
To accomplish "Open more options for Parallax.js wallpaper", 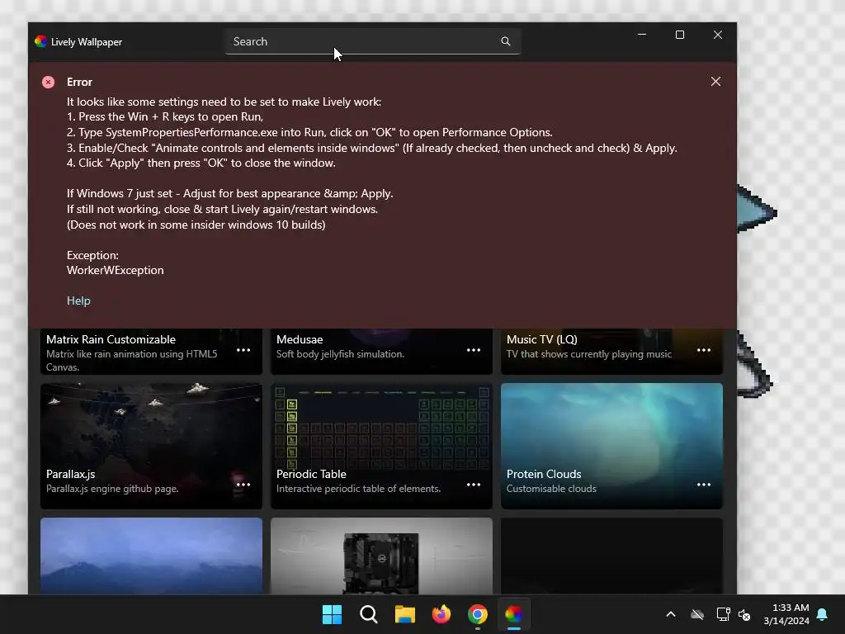I will pos(243,484).
